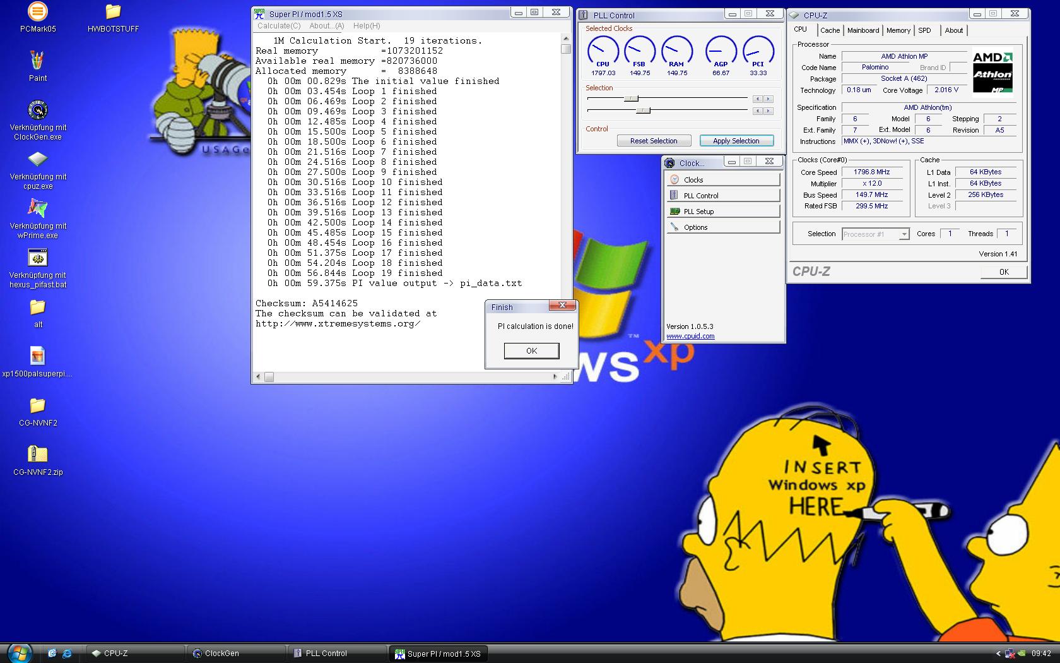Open Clocks in the ClockGen window
Screen dimensions: 1060x663
(x=723, y=180)
